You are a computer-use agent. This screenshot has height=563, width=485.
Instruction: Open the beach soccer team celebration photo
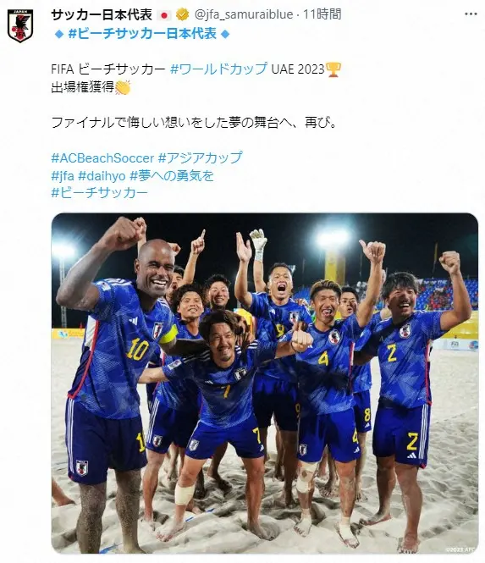[265, 384]
